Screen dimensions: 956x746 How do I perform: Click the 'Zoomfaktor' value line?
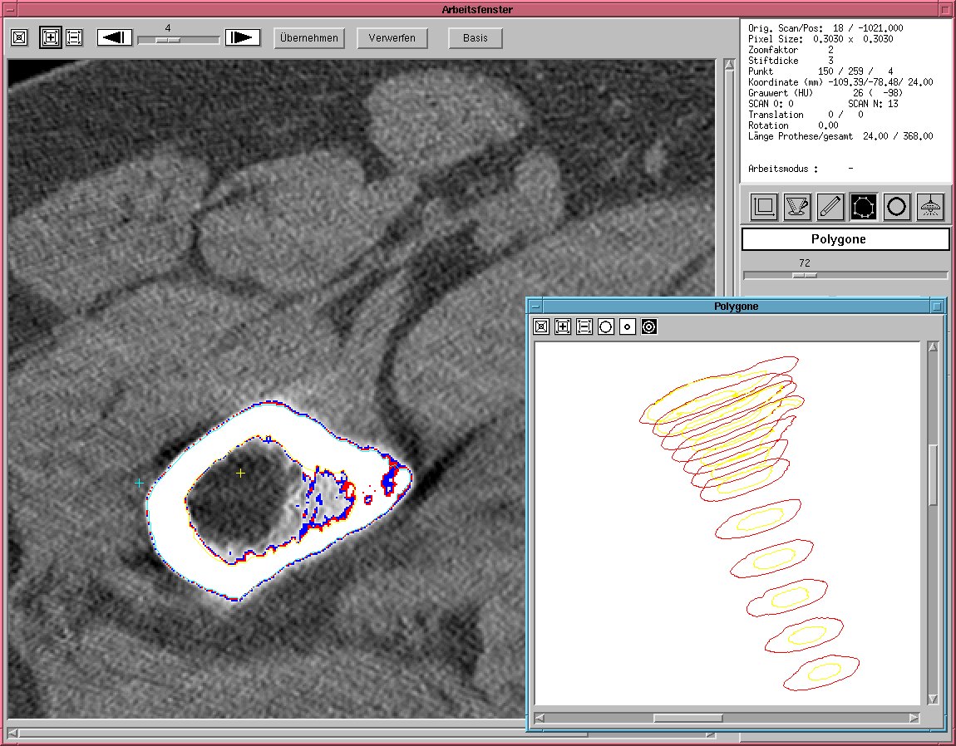pos(791,50)
